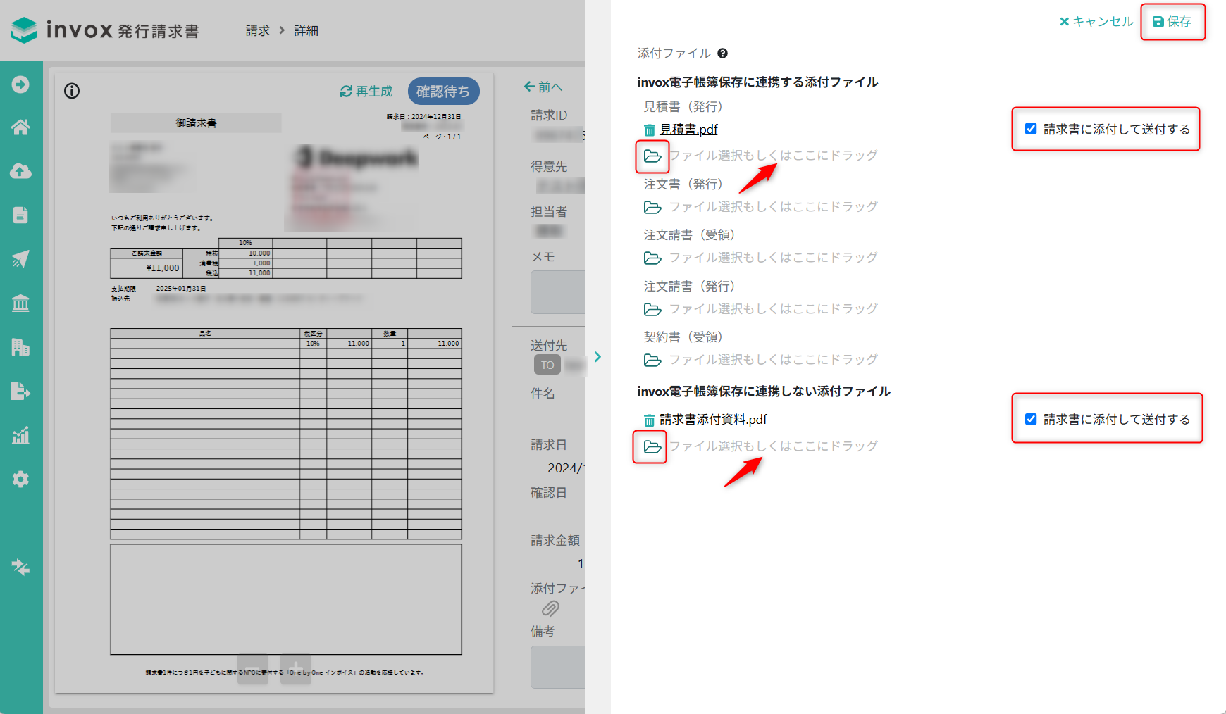Open the settings gear sidebar icon
This screenshot has width=1226, height=714.
click(x=20, y=480)
